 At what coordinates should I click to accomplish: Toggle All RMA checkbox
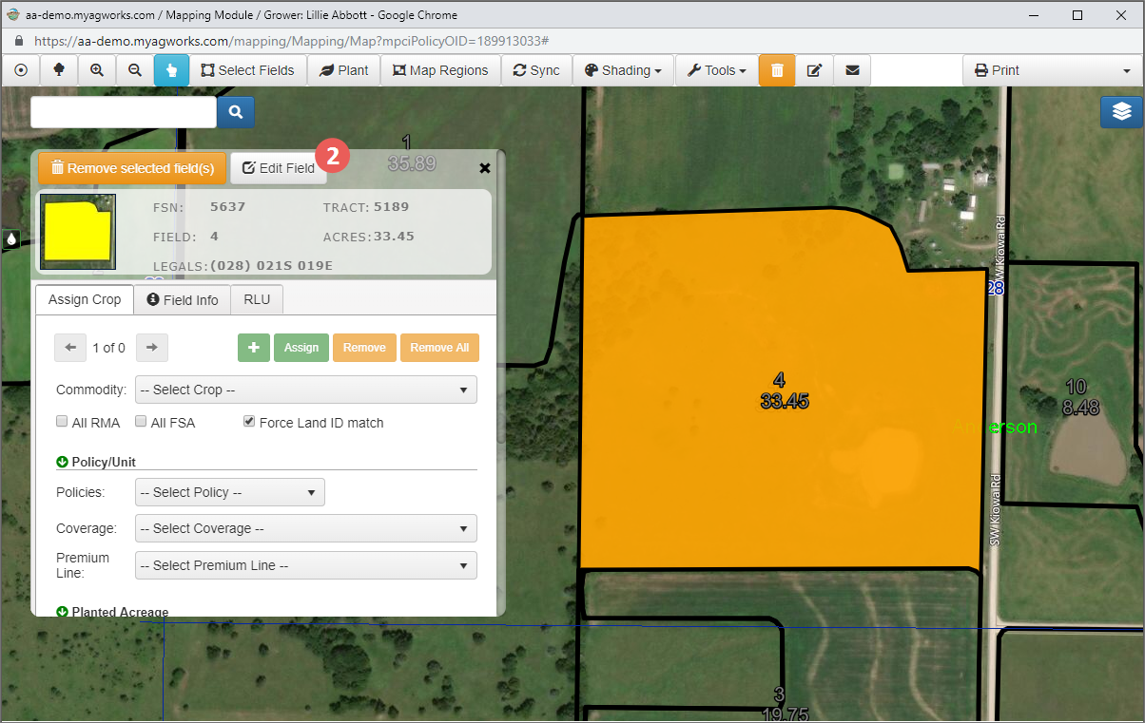click(62, 422)
